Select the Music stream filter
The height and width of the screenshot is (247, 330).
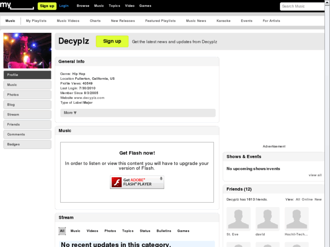tap(75, 231)
